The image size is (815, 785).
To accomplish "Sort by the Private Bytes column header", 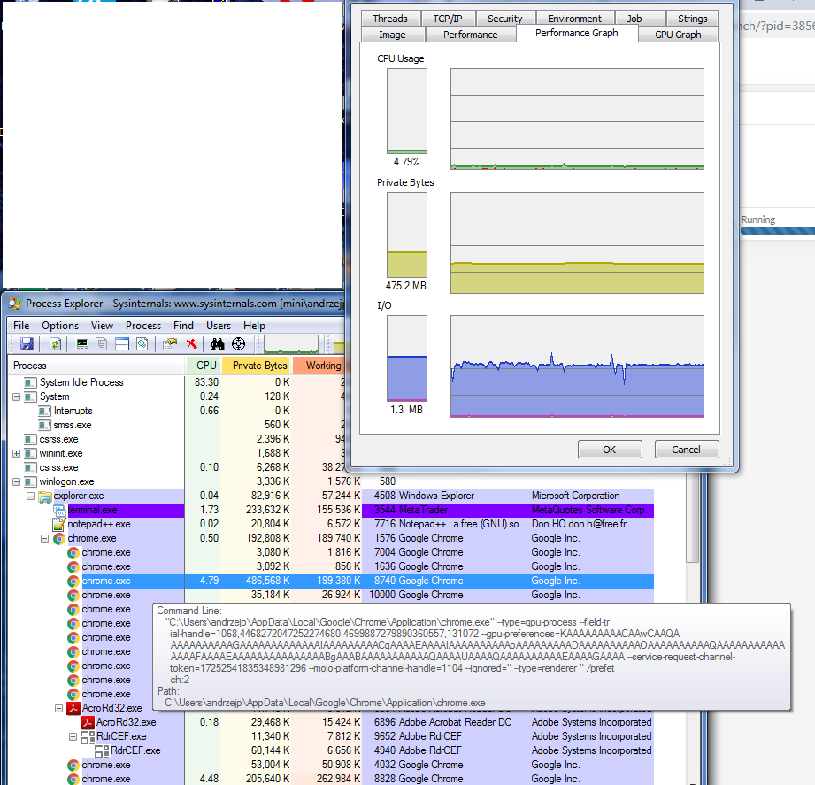I will click(x=257, y=366).
